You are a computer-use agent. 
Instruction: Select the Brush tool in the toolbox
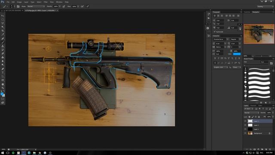tap(3, 42)
